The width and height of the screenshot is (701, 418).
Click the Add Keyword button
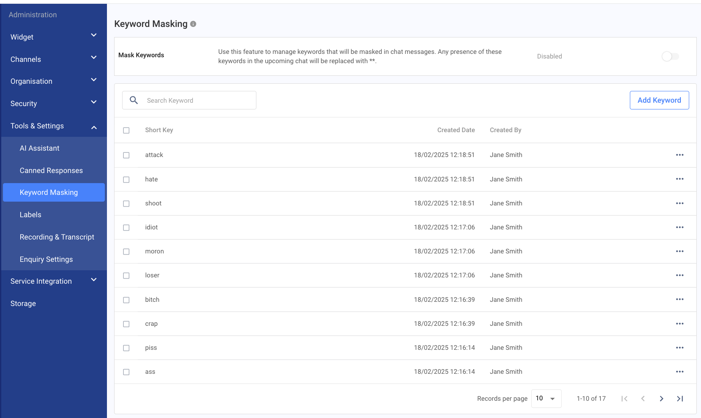pyautogui.click(x=659, y=100)
